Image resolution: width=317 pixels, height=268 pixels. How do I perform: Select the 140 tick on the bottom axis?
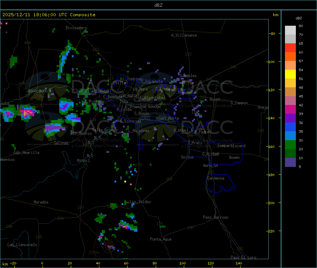239,263
